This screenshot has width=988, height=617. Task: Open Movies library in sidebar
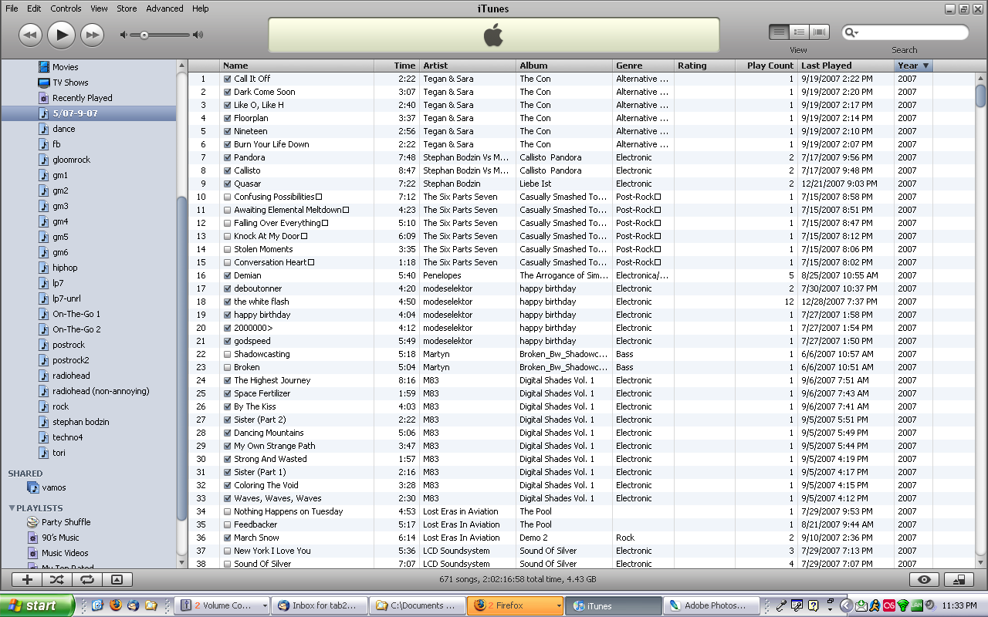(x=65, y=67)
